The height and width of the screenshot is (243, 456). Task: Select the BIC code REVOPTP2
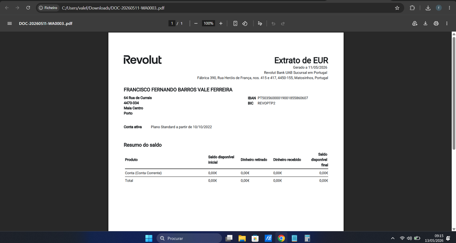[267, 103]
